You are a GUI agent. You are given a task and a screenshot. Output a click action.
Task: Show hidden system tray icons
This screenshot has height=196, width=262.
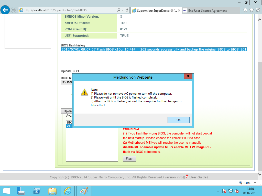coord(218,191)
